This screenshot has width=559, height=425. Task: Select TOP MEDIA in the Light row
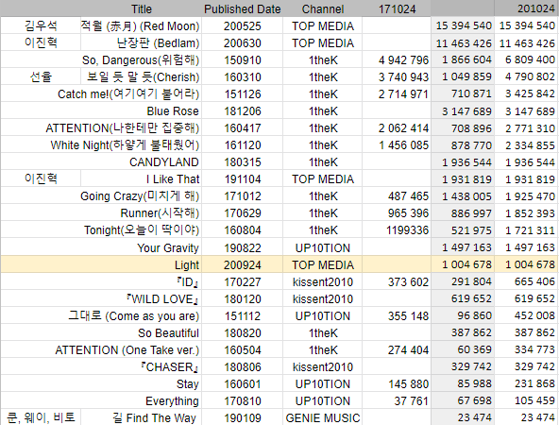coord(323,264)
